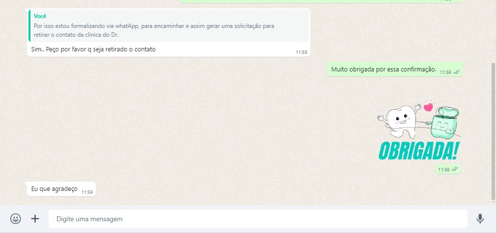Click the dental floss character in sticker
497x233 pixels.
(444, 124)
